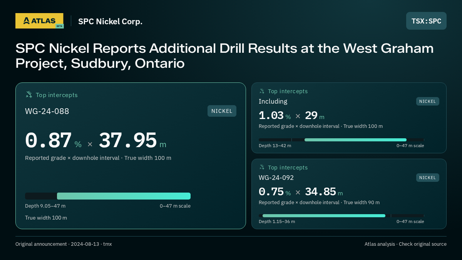
Task: Click the 0.75 grade value
Action: [271, 192]
